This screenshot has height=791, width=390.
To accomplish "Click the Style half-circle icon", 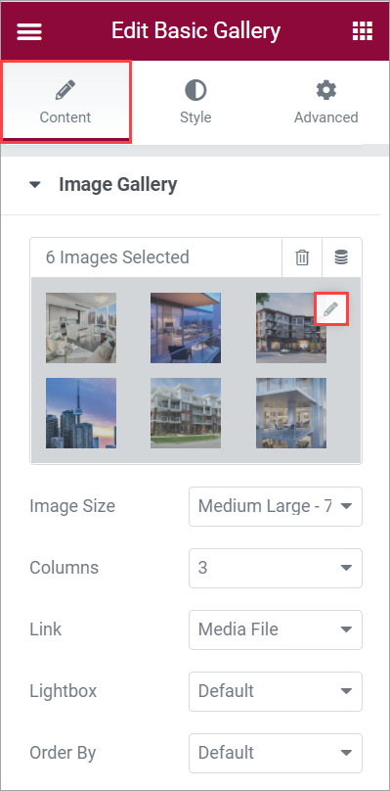I will (x=195, y=91).
